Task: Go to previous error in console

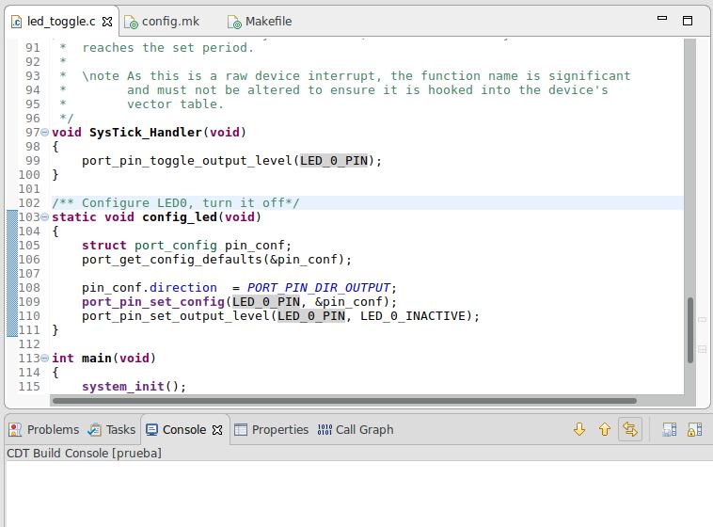Action: click(605, 429)
